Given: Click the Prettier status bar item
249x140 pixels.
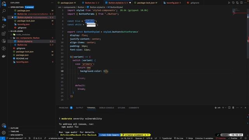Looking at the screenshot, I should (233, 138).
